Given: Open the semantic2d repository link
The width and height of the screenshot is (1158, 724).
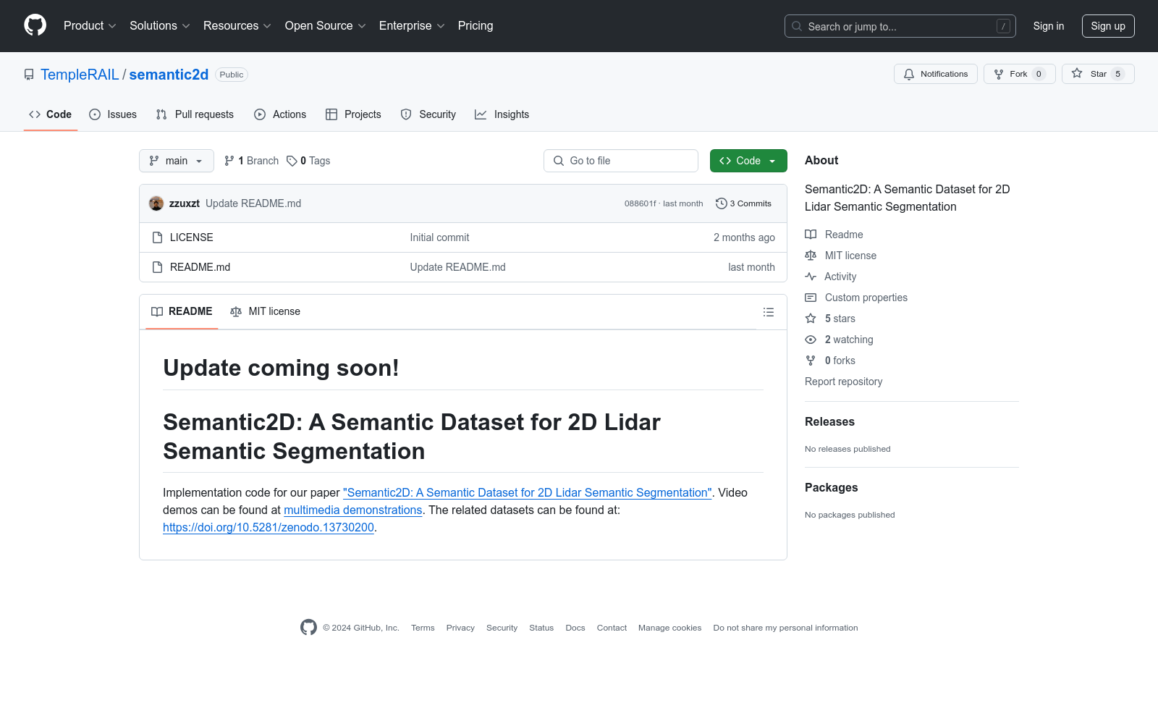Looking at the screenshot, I should [169, 75].
